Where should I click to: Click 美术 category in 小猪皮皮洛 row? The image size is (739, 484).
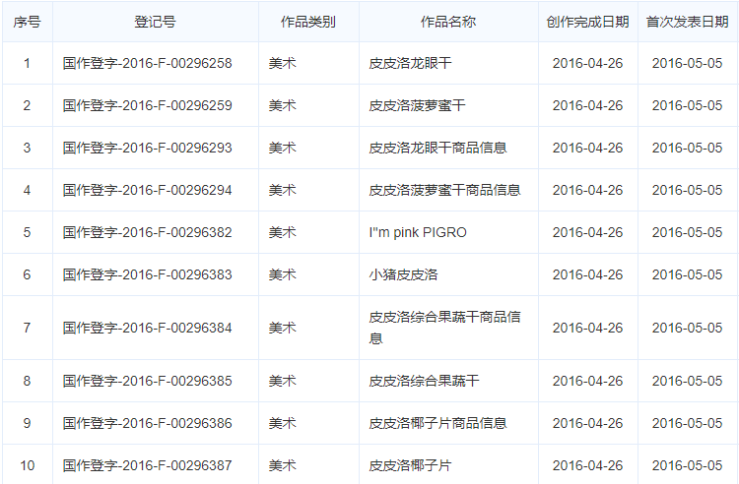(x=283, y=274)
